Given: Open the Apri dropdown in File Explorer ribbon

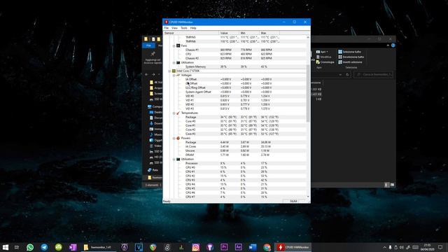Looking at the screenshot, I should pyautogui.click(x=322, y=52).
